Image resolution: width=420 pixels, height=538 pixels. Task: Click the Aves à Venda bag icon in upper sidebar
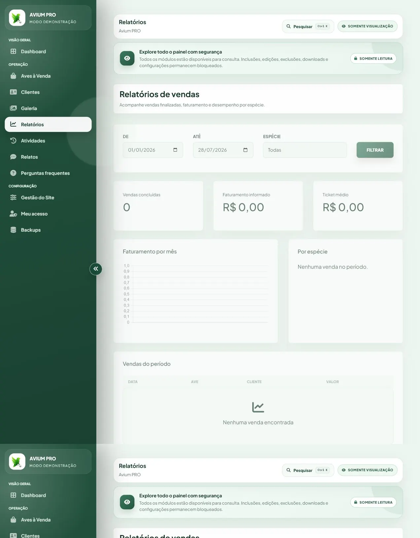13,76
